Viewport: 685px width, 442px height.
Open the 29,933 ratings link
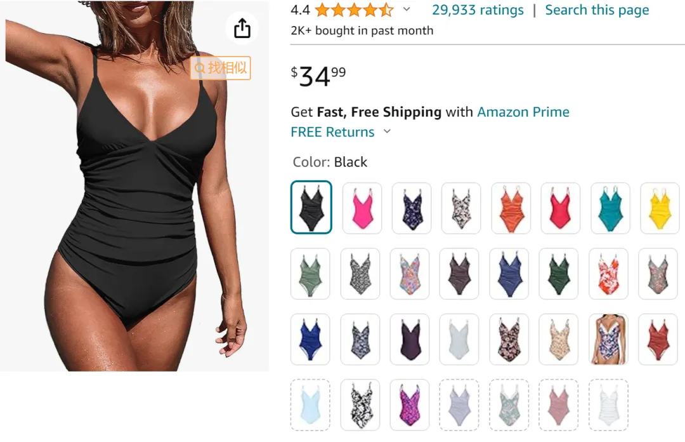[478, 10]
